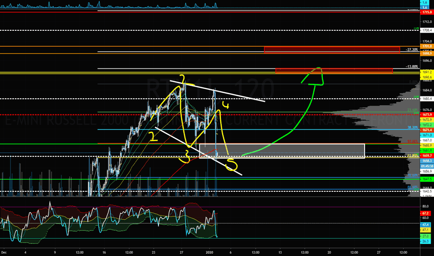Image resolution: width=434 pixels, height=256 pixels.
Task: Click the red 1673.9 price label
Action: 427,115
